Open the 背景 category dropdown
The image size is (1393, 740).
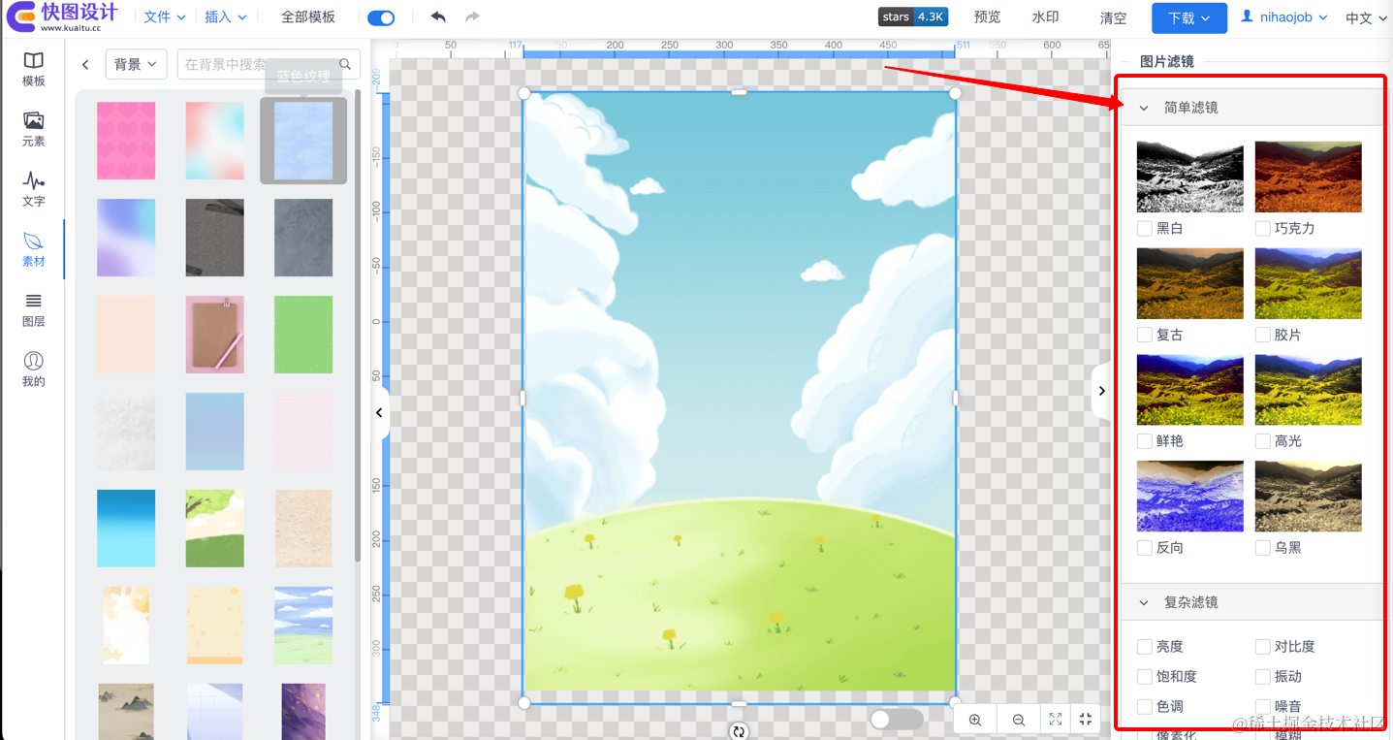coord(135,64)
